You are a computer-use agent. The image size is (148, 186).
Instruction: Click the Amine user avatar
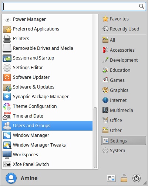point(11,178)
